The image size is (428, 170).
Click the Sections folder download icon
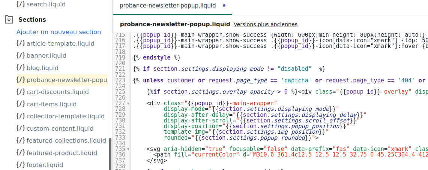[9, 19]
